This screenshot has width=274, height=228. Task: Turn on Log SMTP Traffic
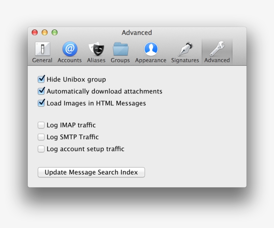(41, 137)
